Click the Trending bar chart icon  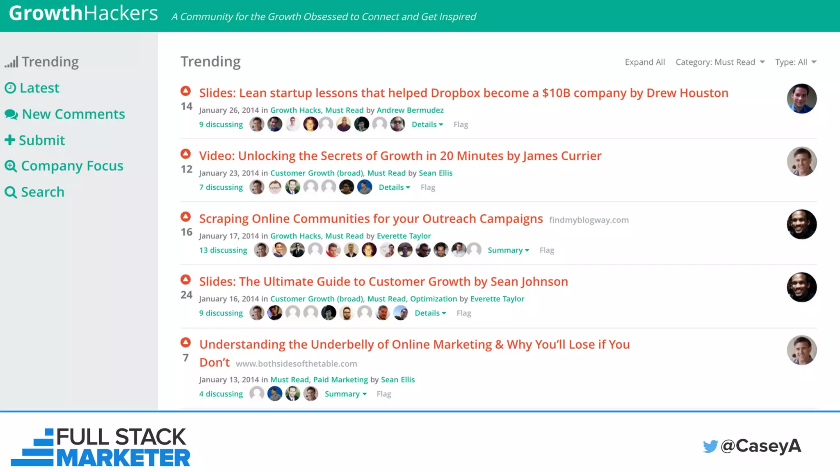11,62
